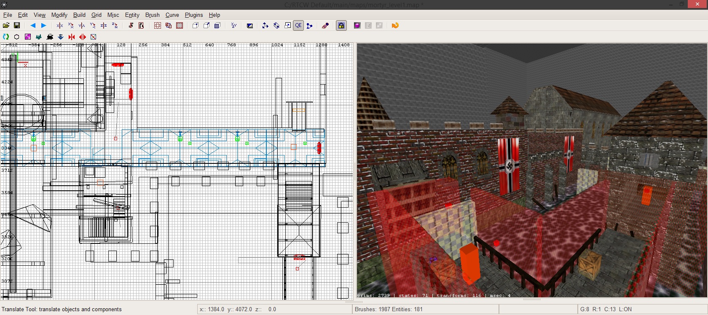This screenshot has height=315, width=708.
Task: Click the hexagon polygon builder icon
Action: (x=17, y=37)
